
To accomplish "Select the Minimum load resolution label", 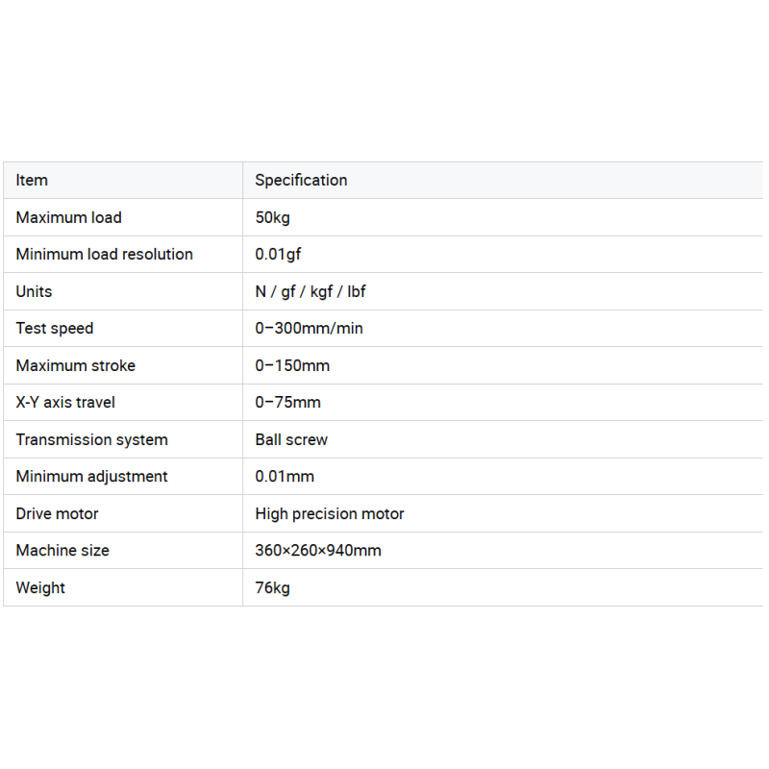I will pyautogui.click(x=105, y=254).
